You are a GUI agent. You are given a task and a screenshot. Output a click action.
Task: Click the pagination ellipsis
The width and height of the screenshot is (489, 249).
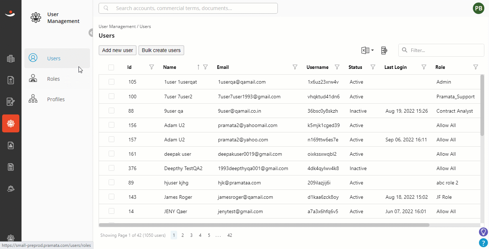[x=218, y=236]
